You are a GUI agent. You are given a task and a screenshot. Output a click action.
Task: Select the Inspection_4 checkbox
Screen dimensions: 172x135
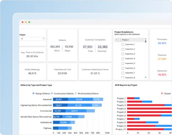click(x=123, y=59)
